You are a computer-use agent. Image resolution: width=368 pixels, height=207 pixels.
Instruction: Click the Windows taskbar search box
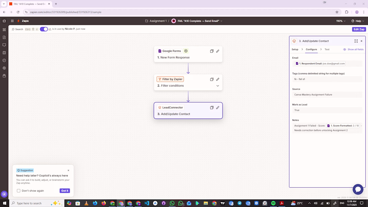pos(37,203)
